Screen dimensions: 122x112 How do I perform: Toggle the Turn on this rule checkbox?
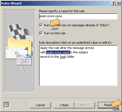pos(41,33)
